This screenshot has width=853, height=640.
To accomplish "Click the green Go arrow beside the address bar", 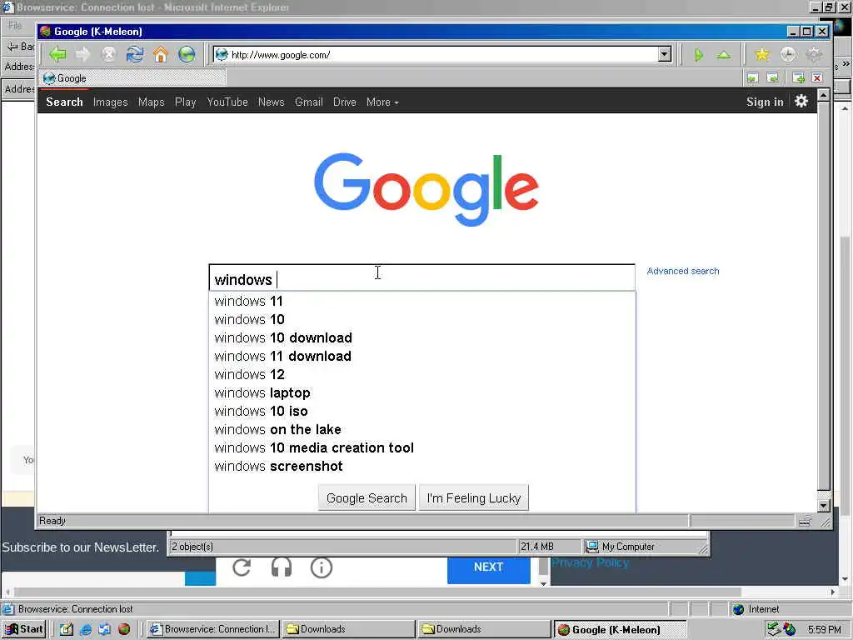I will [699, 55].
